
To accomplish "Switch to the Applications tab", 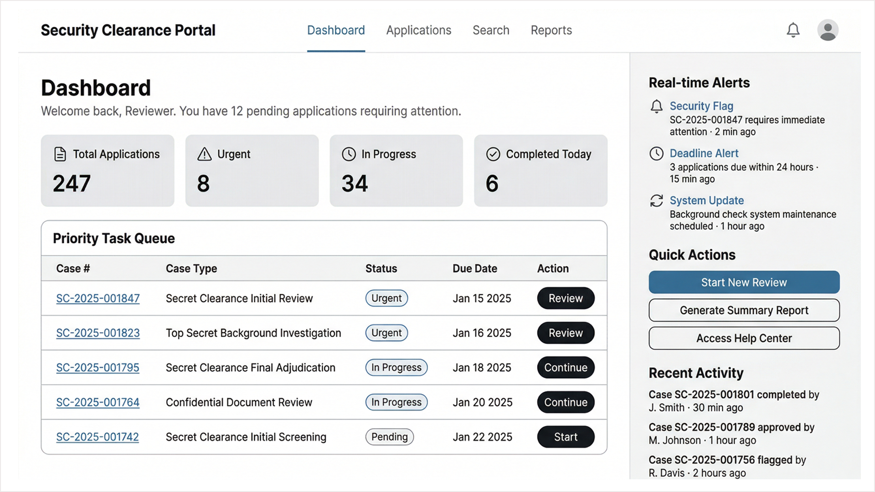I will click(x=418, y=30).
